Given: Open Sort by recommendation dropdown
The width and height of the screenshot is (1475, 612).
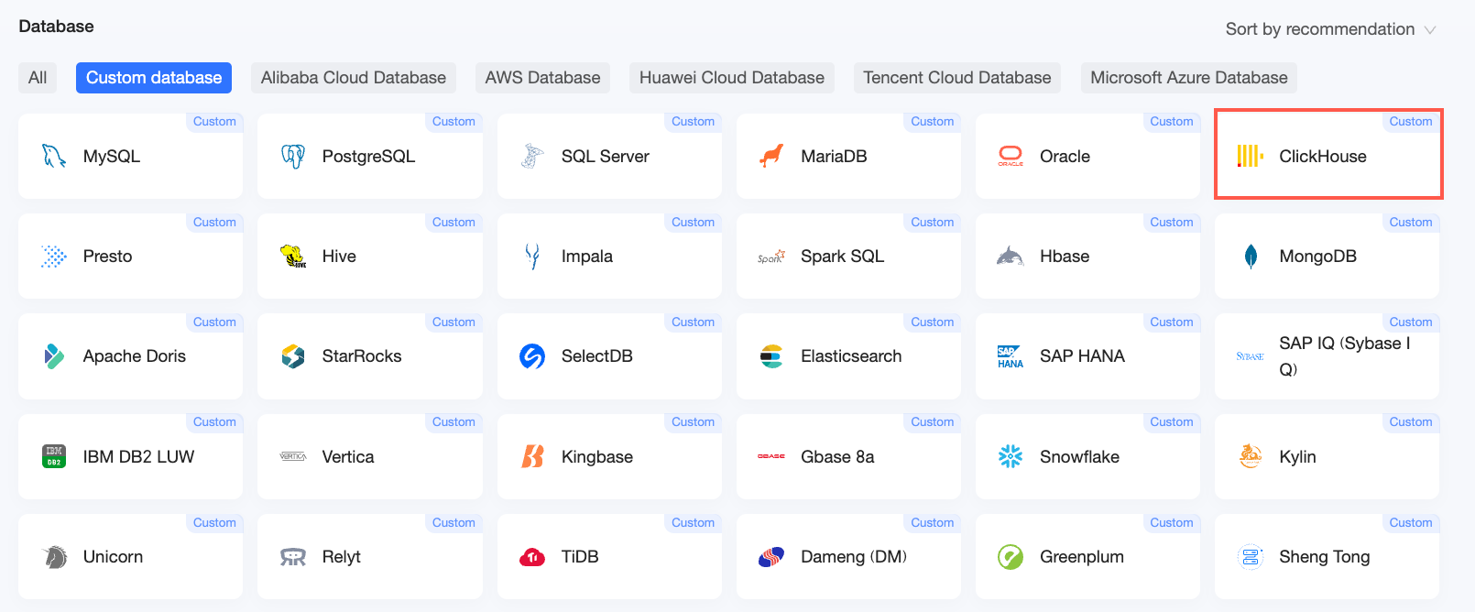Looking at the screenshot, I should point(1331,29).
